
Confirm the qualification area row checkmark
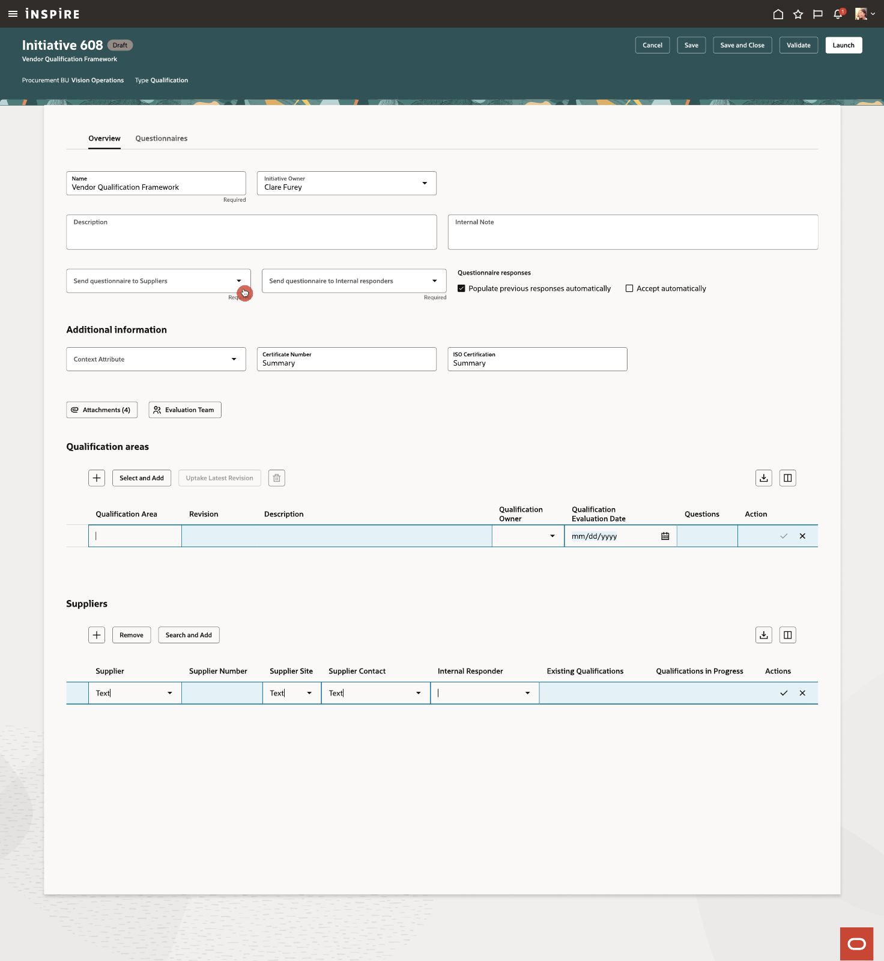784,536
